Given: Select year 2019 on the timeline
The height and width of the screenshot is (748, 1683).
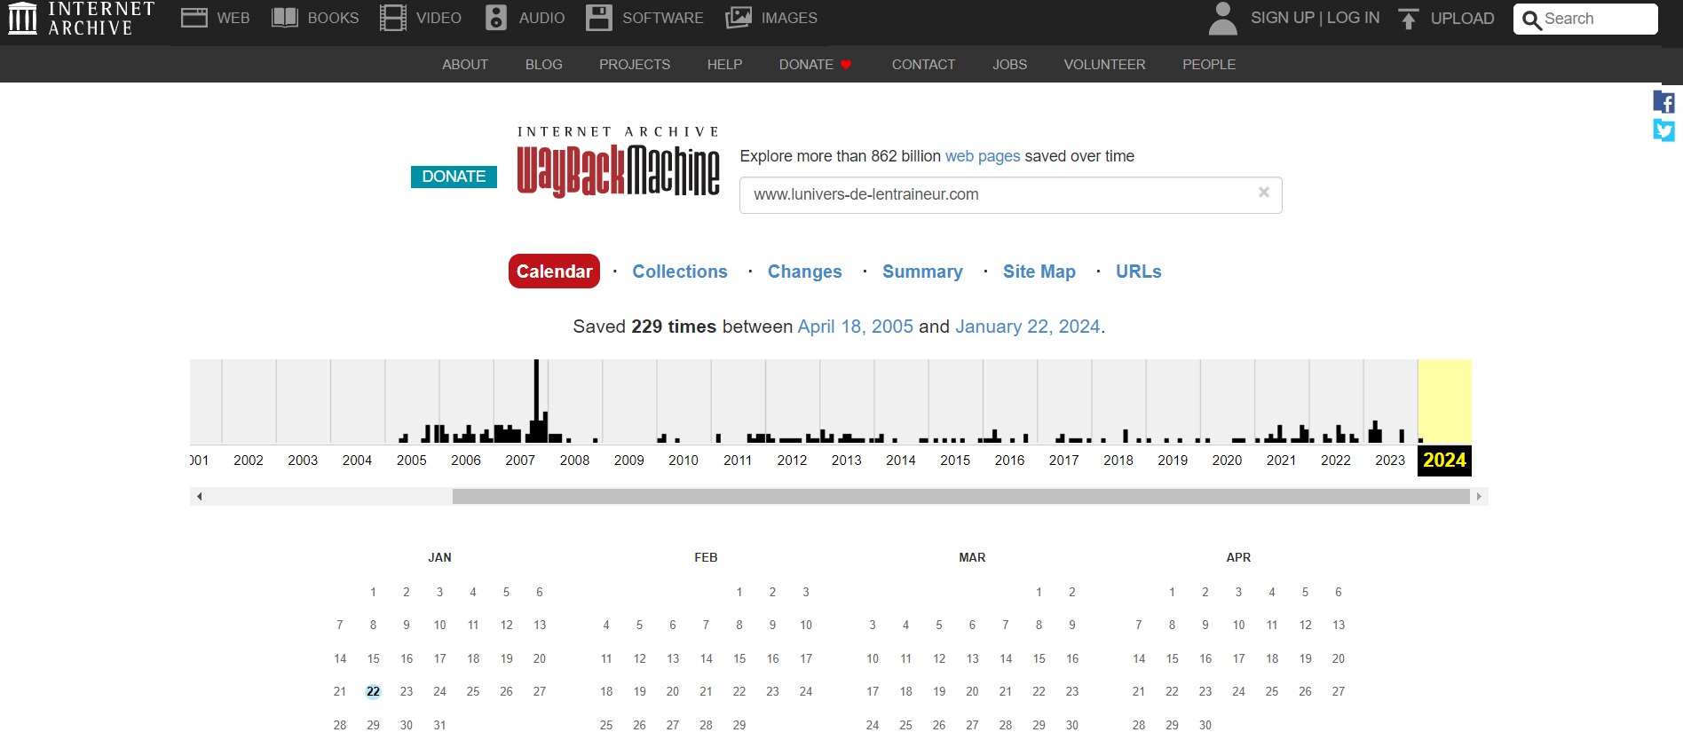Looking at the screenshot, I should (1173, 461).
